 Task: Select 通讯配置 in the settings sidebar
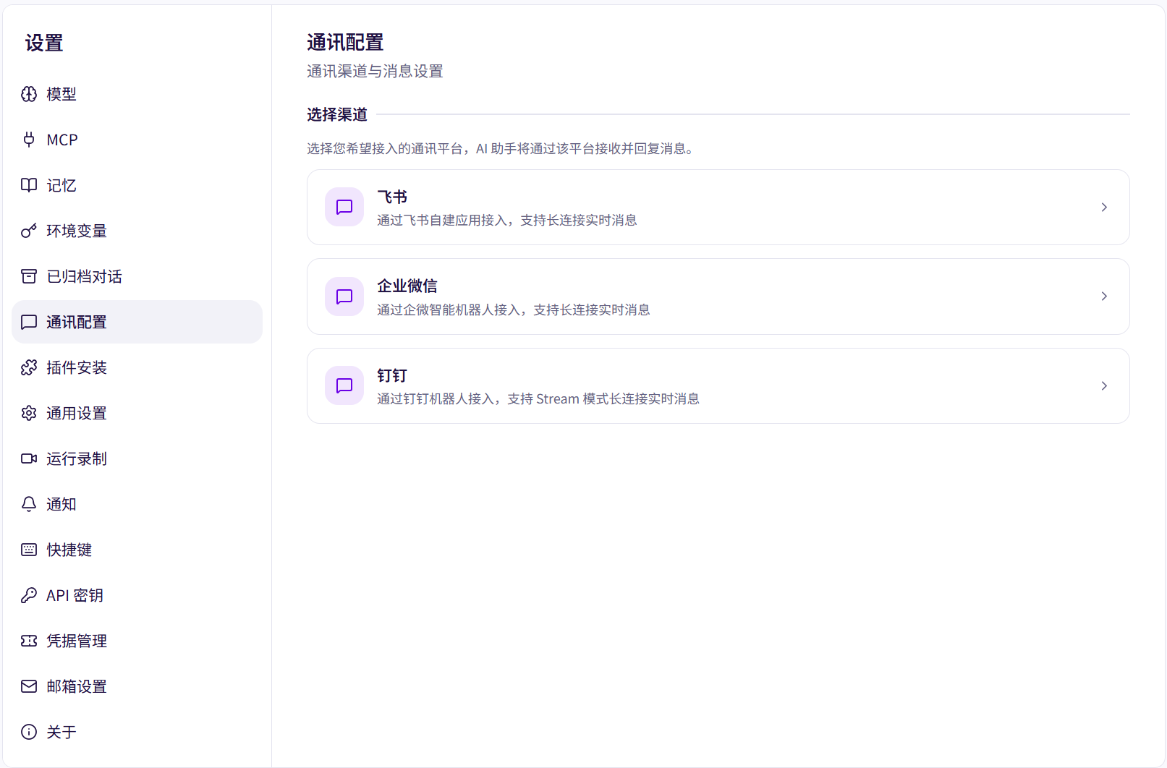[137, 322]
